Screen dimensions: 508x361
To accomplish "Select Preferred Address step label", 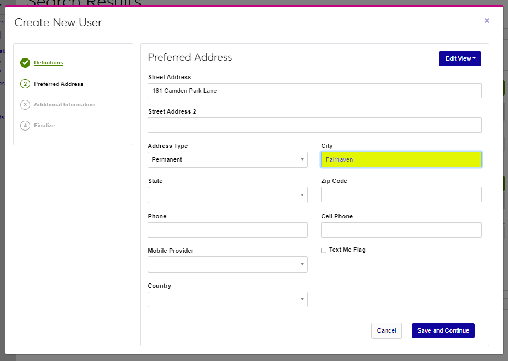I will point(59,84).
